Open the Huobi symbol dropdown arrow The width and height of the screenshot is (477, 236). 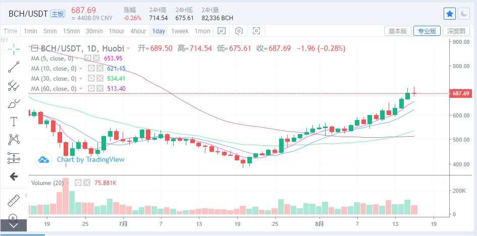click(x=129, y=48)
